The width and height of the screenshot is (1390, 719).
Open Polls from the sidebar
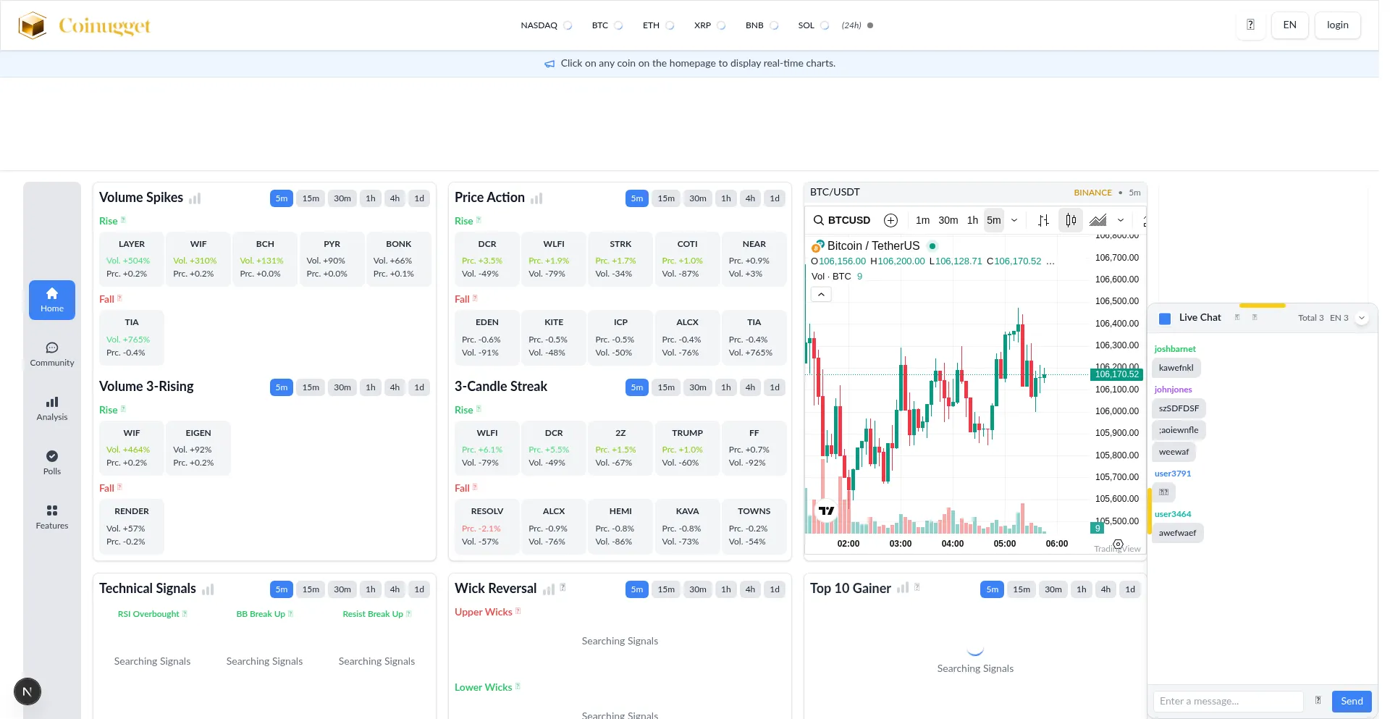[51, 463]
